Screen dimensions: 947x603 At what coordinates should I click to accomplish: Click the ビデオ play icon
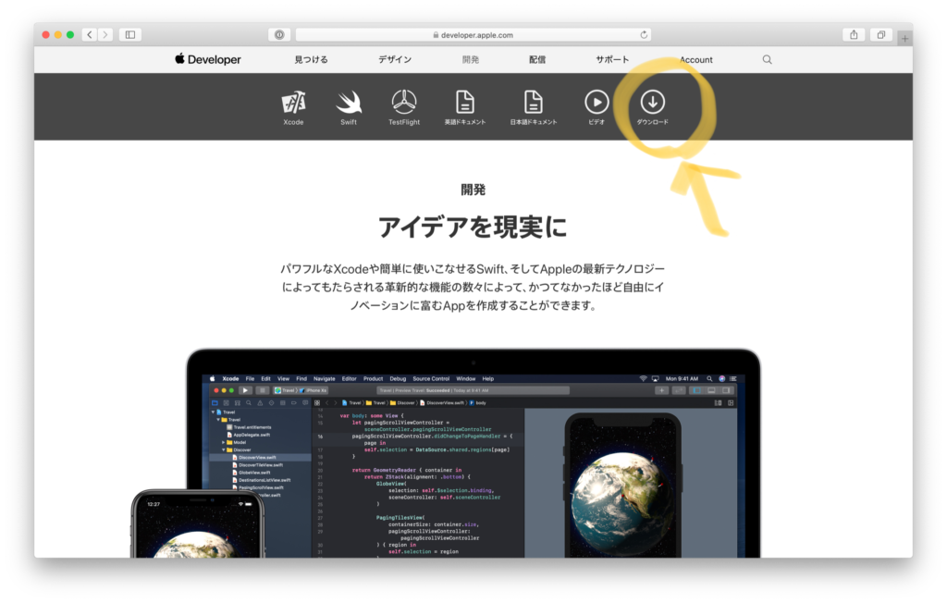tap(596, 103)
